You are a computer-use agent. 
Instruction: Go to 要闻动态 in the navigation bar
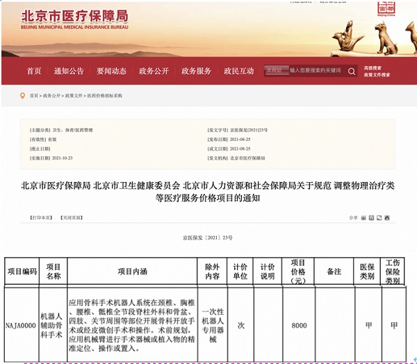[111, 71]
